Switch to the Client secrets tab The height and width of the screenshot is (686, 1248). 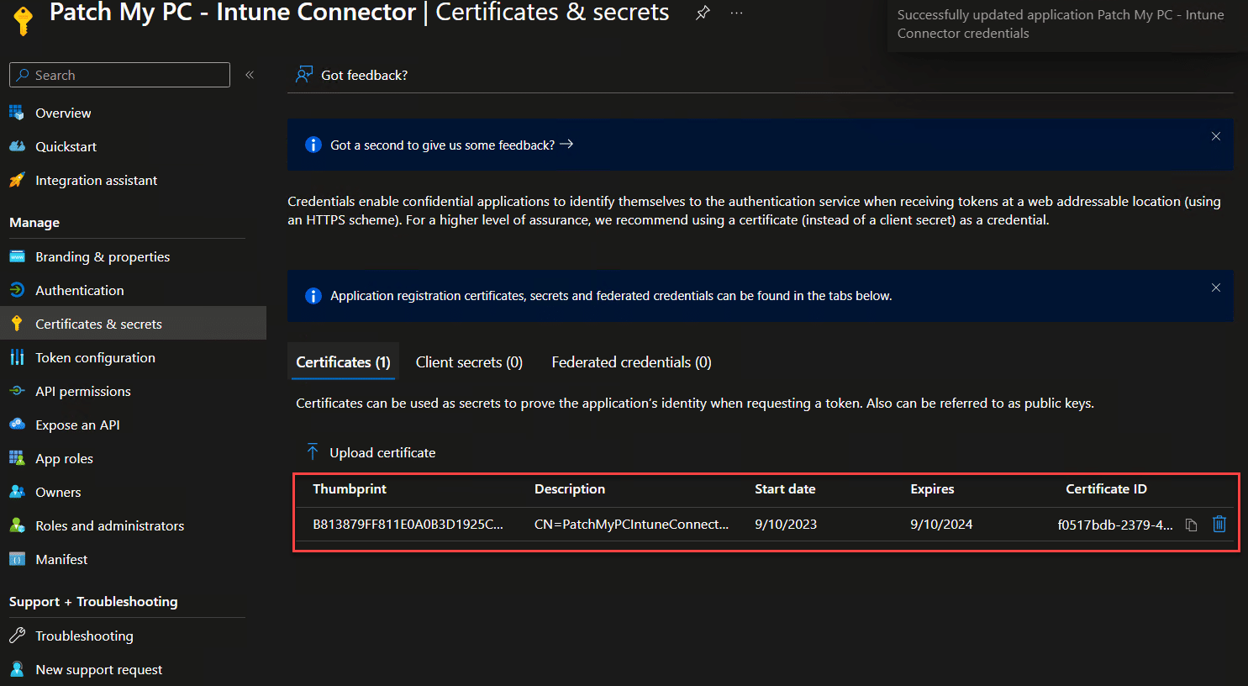(x=469, y=362)
